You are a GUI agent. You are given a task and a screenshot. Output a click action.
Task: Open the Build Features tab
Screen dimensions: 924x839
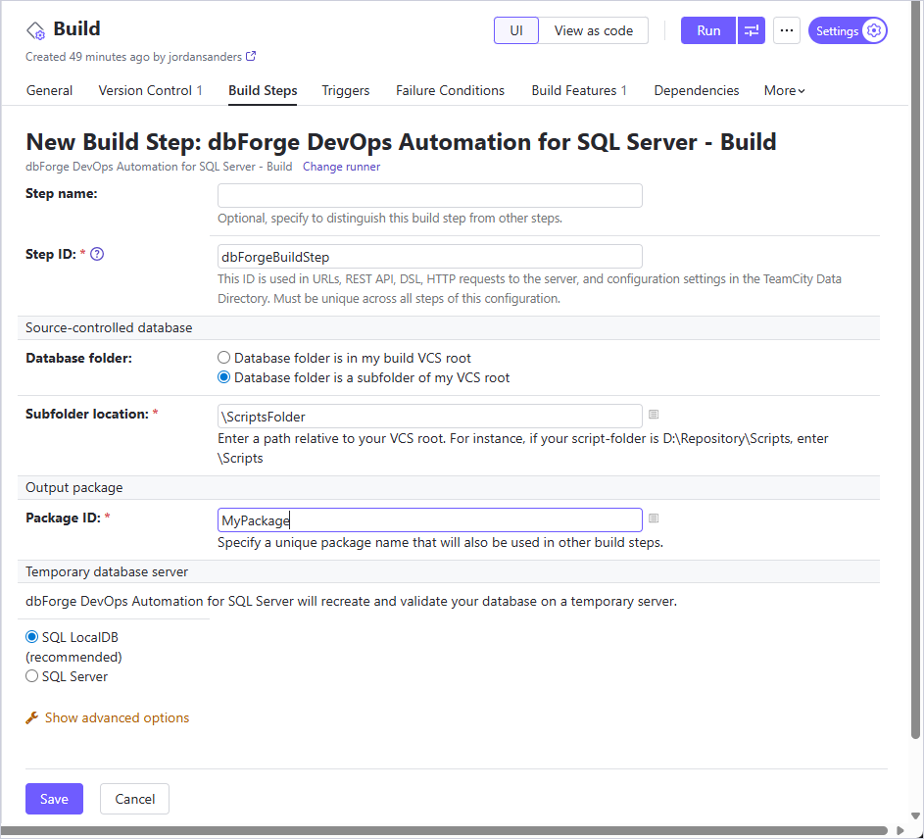(579, 91)
